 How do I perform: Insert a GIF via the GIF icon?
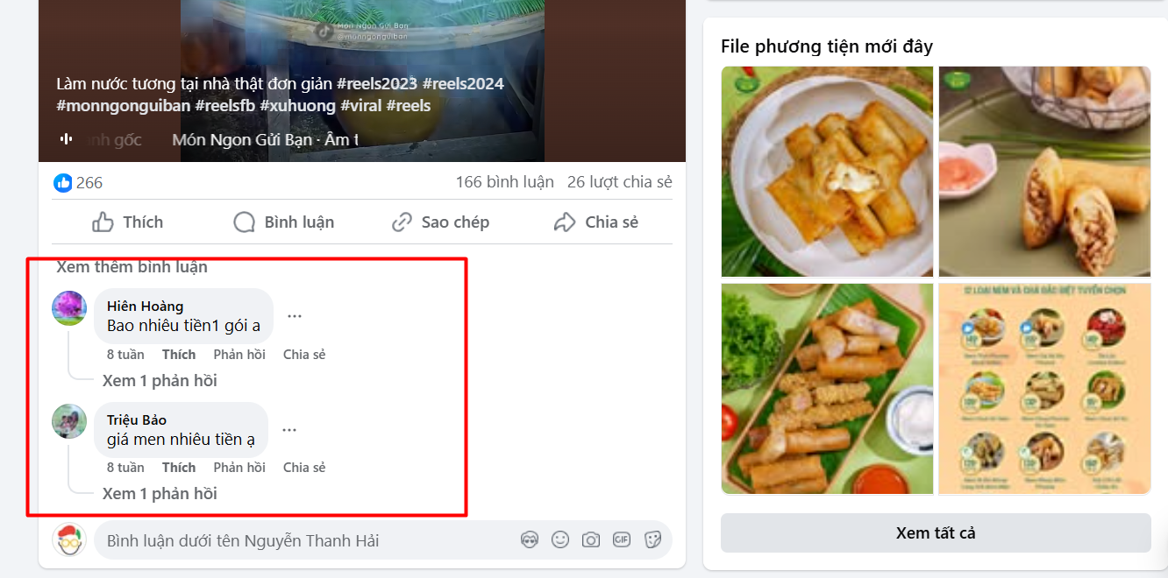coord(622,540)
